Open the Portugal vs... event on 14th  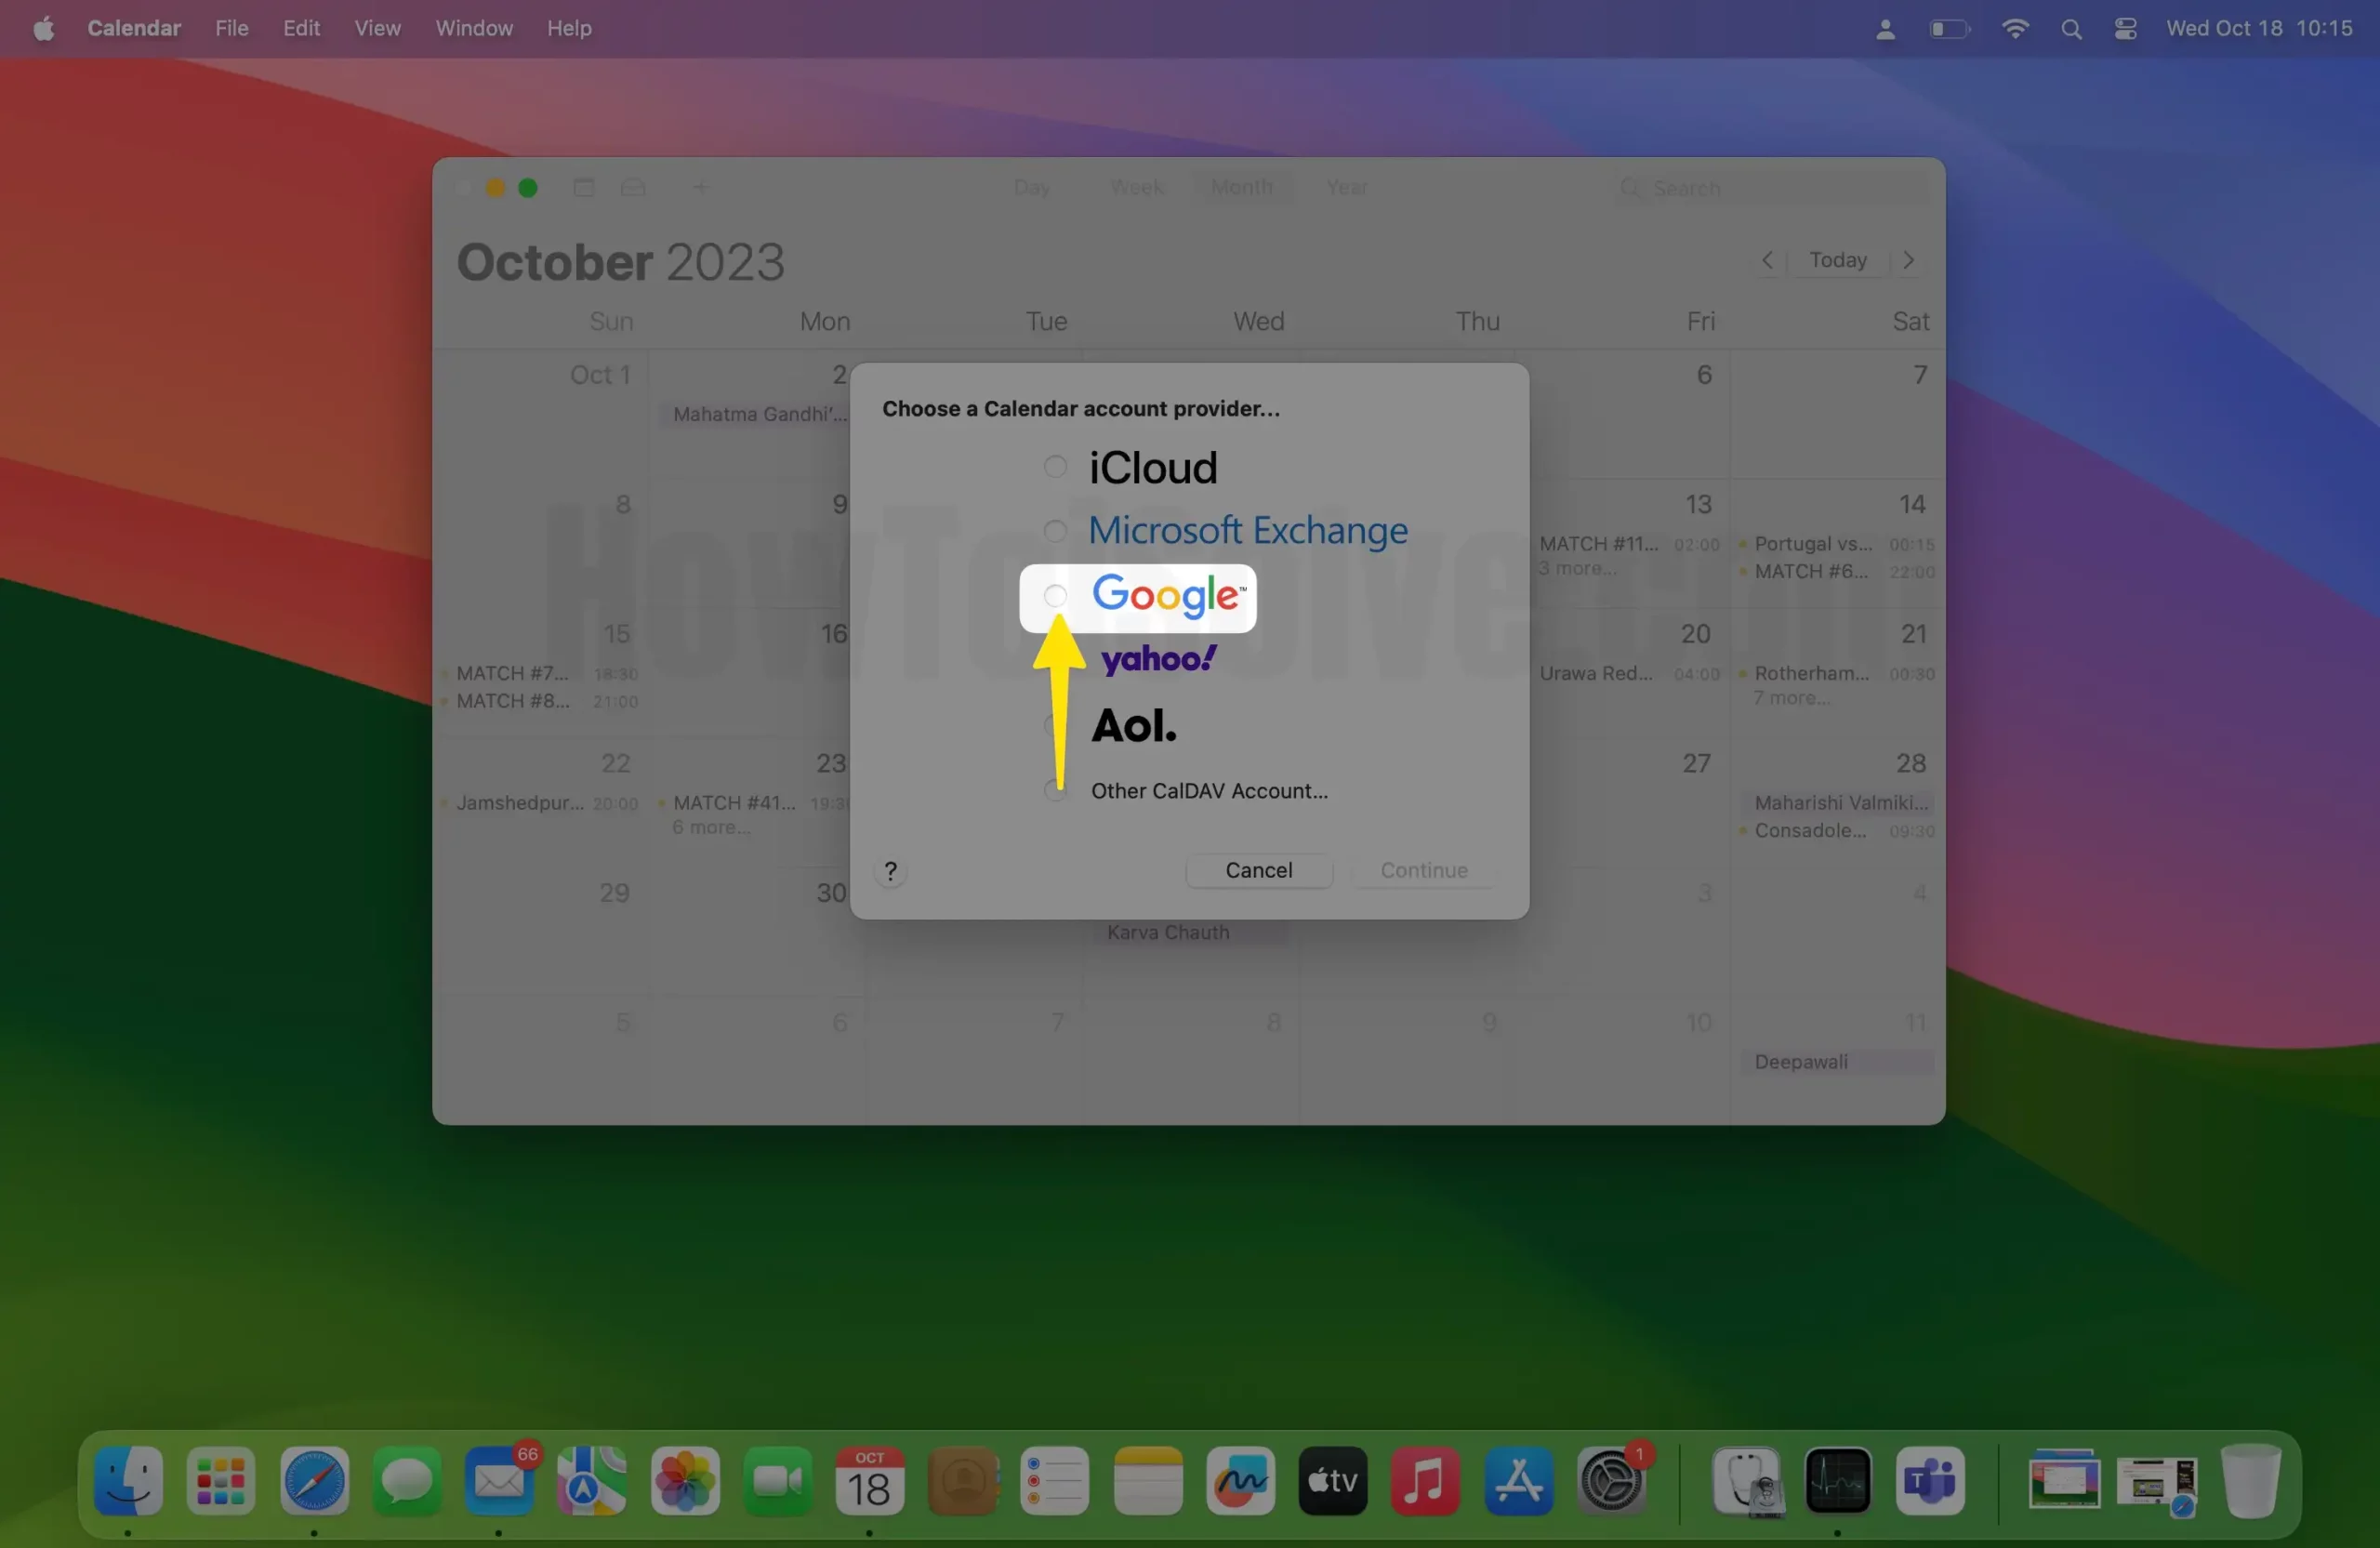coord(1838,544)
